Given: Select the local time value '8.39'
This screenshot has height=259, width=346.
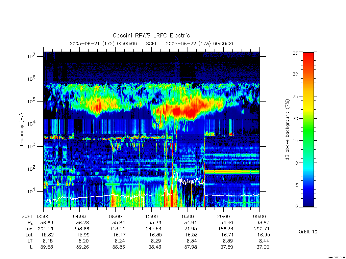Looking at the screenshot, I should (x=228, y=241).
